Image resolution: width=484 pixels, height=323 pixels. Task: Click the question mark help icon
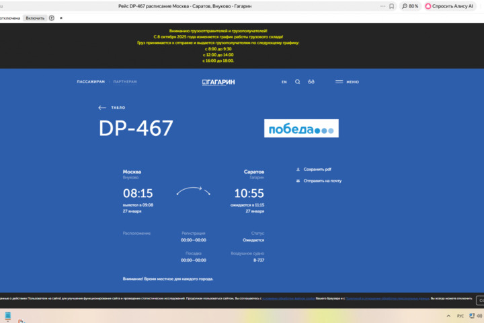coord(52,18)
